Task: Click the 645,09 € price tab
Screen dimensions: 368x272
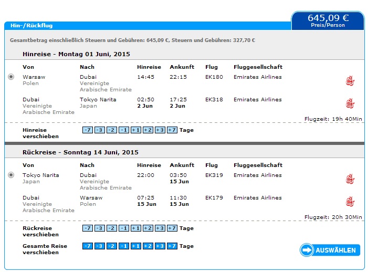Action: 328,20
